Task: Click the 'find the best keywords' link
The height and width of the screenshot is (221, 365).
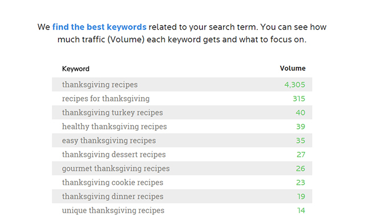Action: (x=99, y=27)
